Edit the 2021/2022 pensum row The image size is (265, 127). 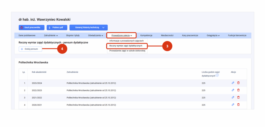(233, 97)
